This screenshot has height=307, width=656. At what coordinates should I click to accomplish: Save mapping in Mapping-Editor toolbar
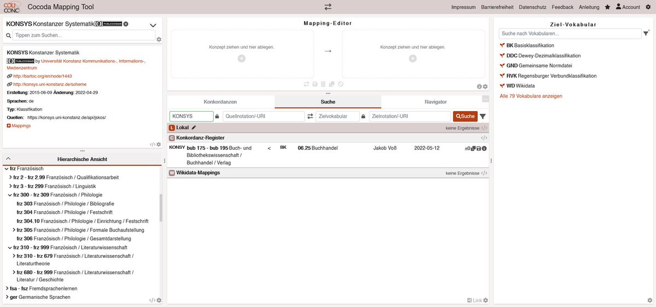pos(315,84)
